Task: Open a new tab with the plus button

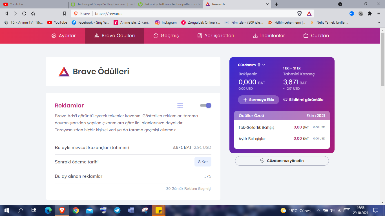Action: click(276, 4)
